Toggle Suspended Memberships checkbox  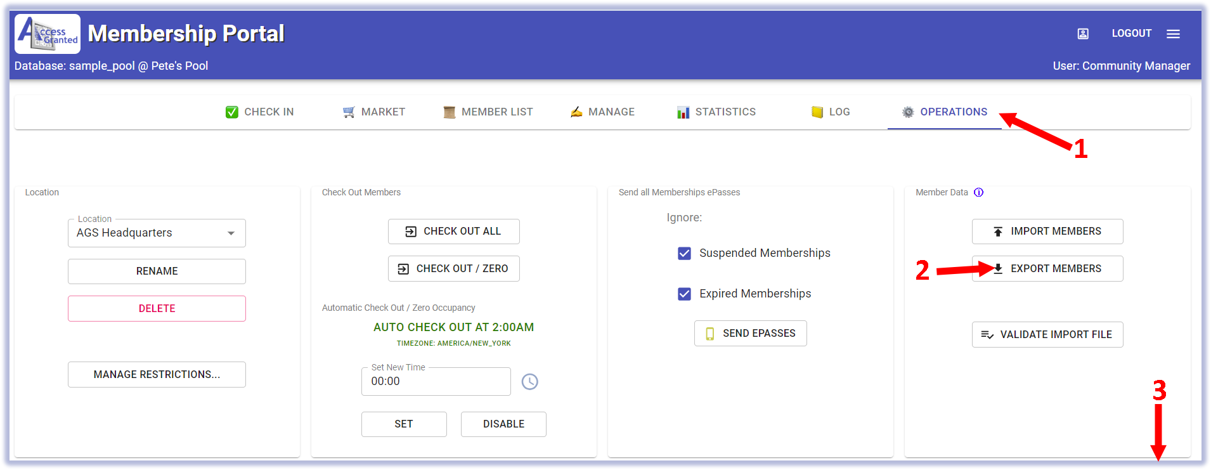pos(684,253)
